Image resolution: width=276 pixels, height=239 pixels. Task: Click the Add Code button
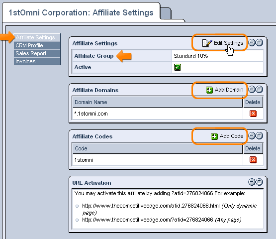coord(227,136)
